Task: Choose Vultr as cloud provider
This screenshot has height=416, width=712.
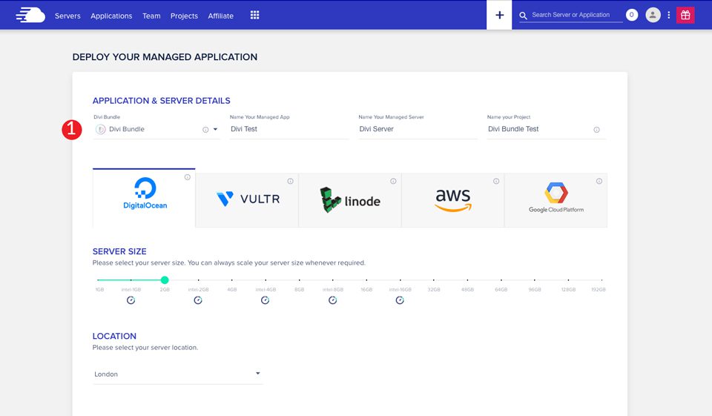Action: (247, 199)
